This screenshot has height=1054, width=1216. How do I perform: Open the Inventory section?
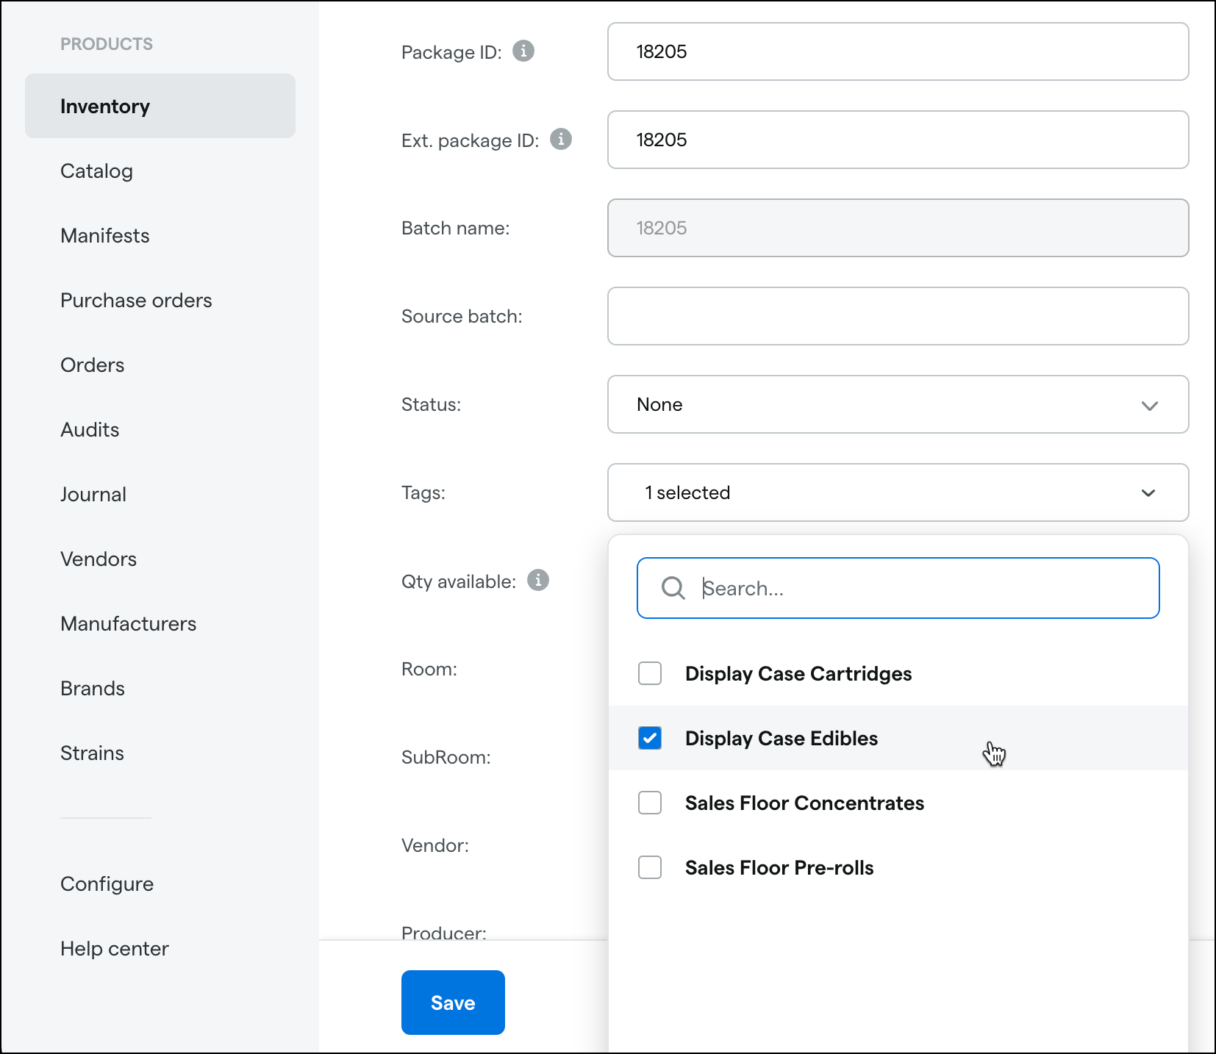pyautogui.click(x=105, y=106)
